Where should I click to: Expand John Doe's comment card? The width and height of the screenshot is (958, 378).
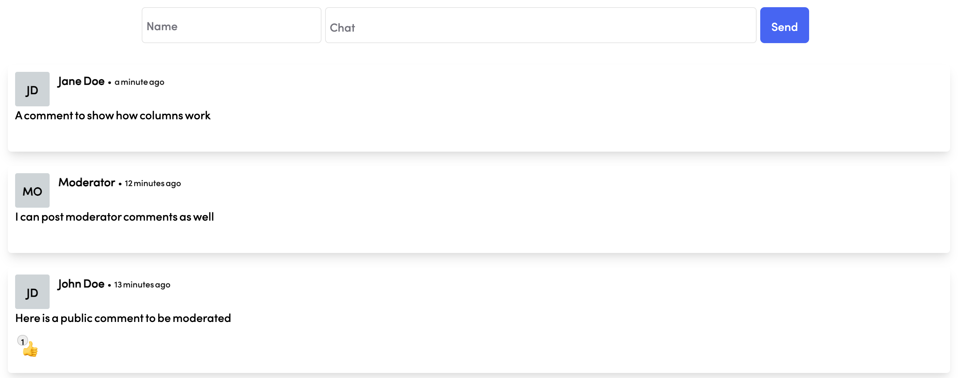[x=479, y=320]
